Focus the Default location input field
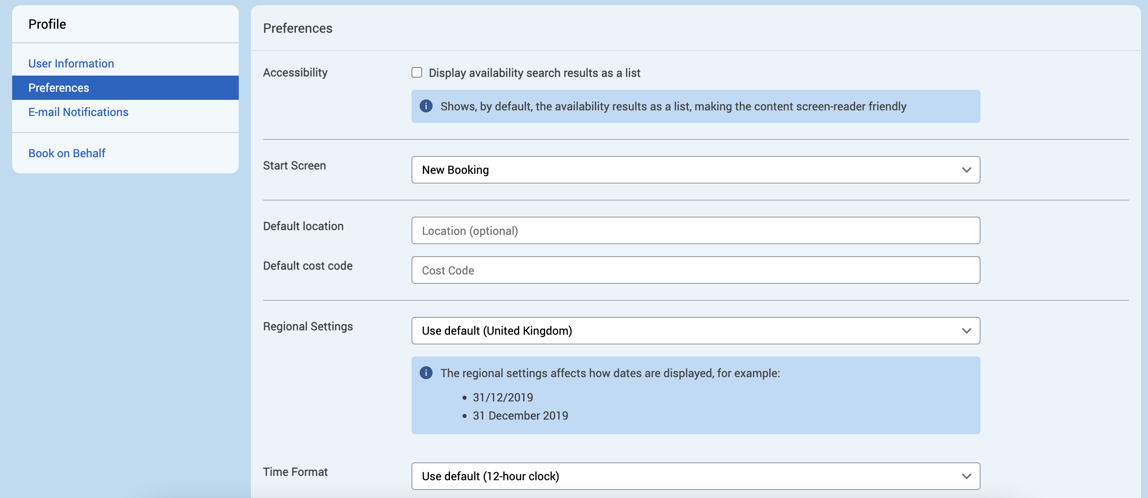The width and height of the screenshot is (1148, 498). (x=695, y=230)
